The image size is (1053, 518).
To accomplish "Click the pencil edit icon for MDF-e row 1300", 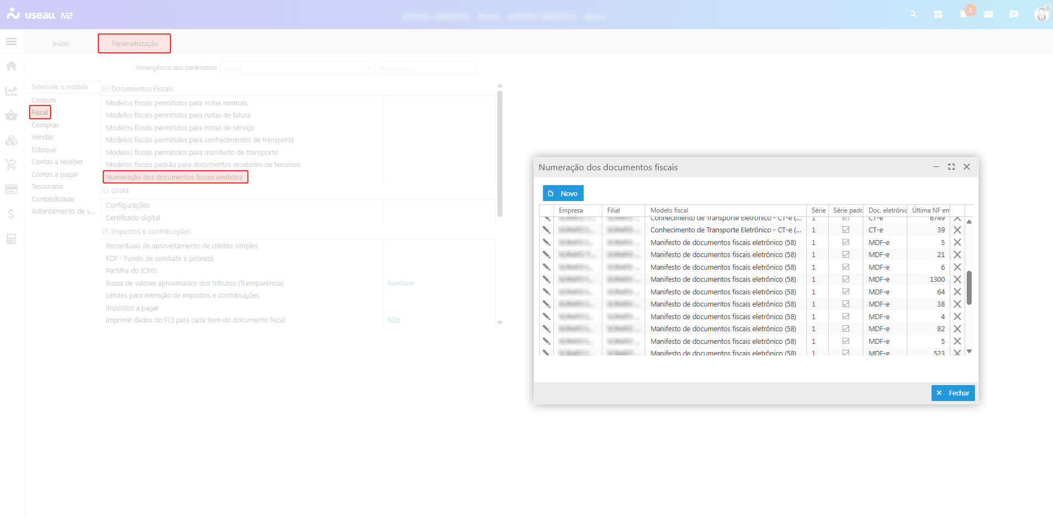I will click(546, 280).
